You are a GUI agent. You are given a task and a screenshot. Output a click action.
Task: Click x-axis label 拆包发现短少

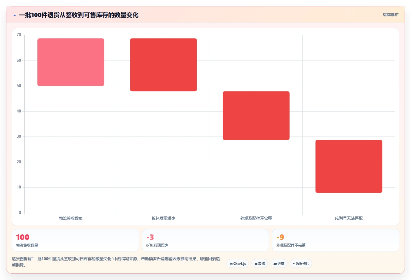pyautogui.click(x=163, y=218)
